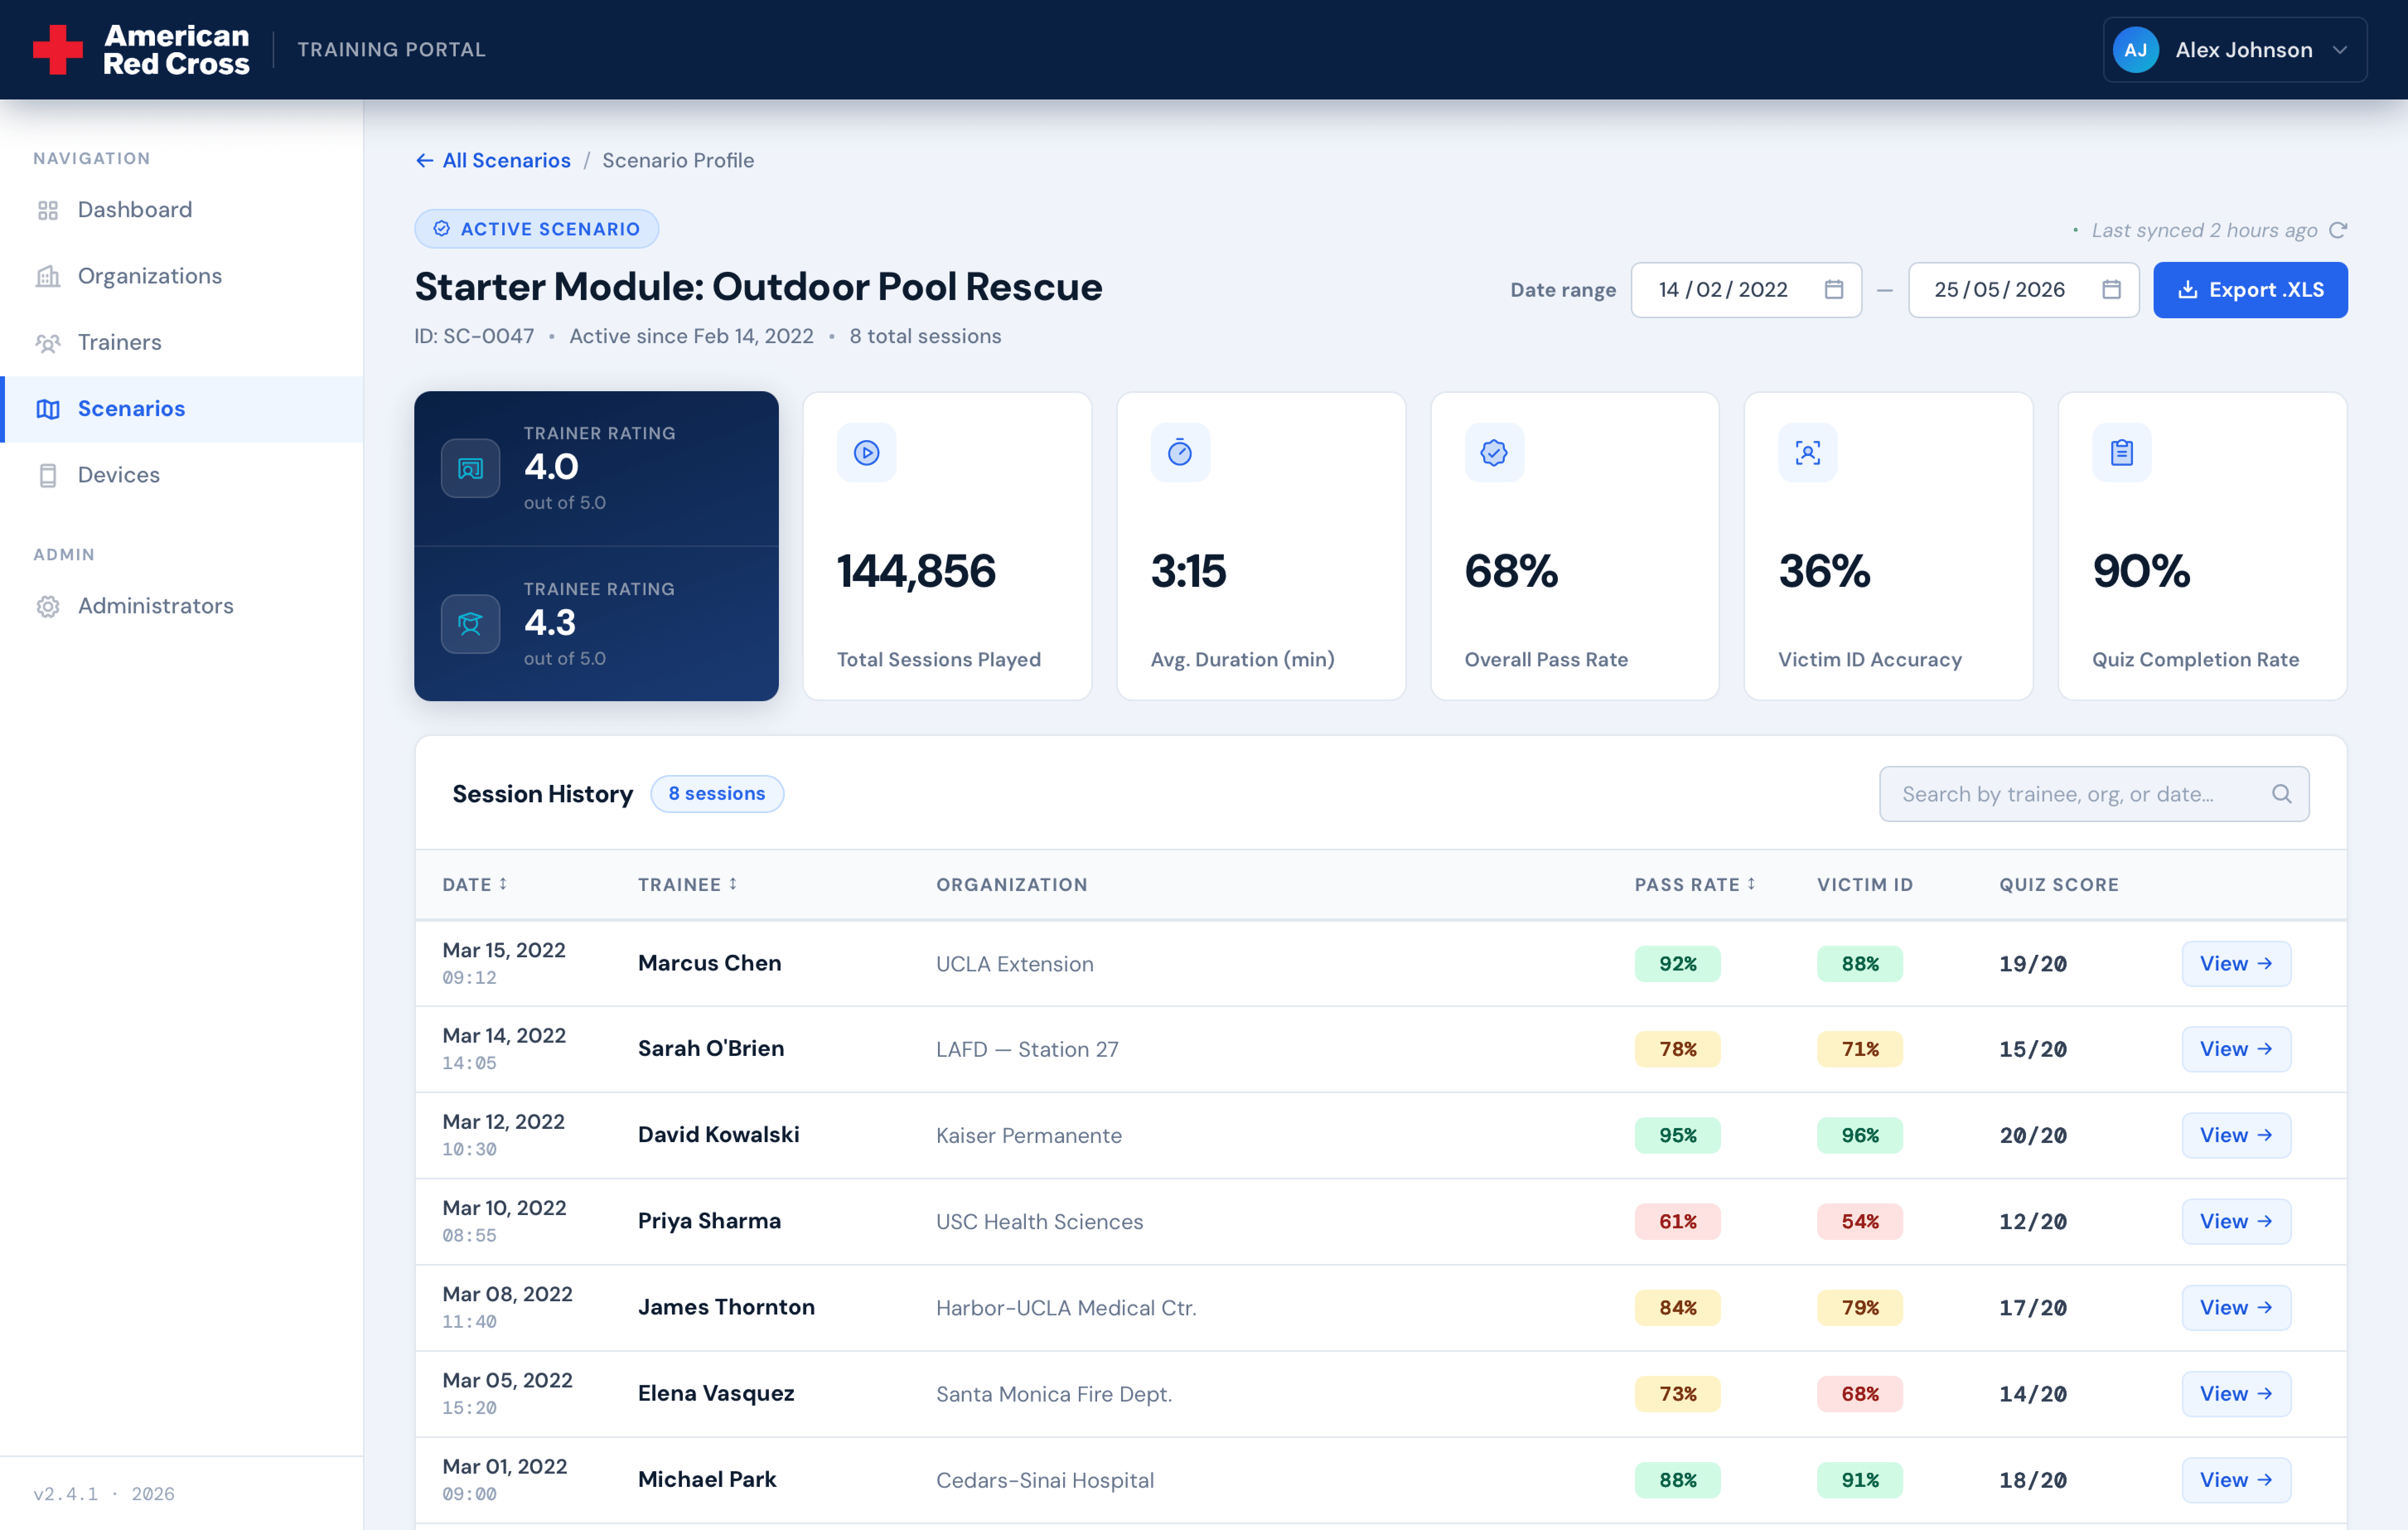This screenshot has height=1530, width=2408.
Task: Click the end date field 25/05/2026
Action: tap(2023, 290)
